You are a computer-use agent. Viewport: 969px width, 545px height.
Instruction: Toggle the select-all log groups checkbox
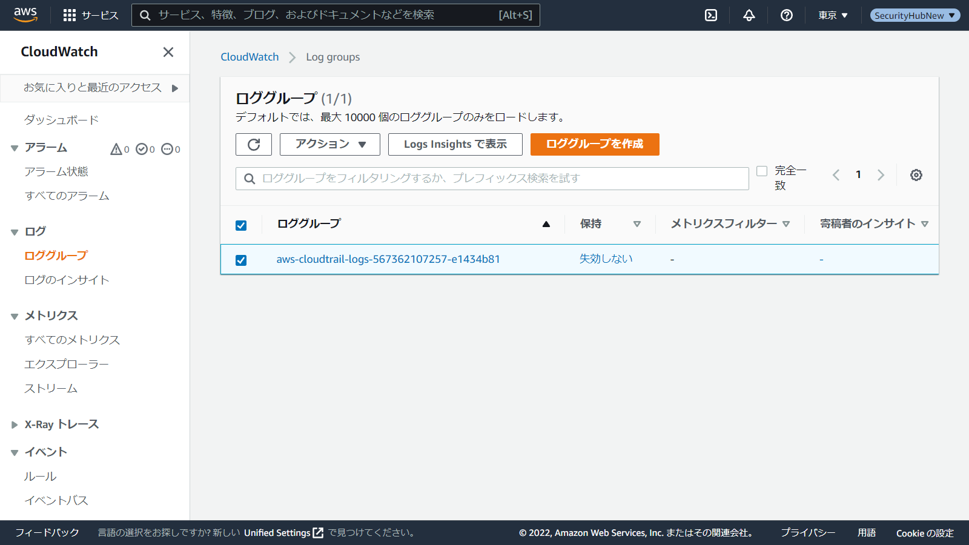[x=241, y=225]
